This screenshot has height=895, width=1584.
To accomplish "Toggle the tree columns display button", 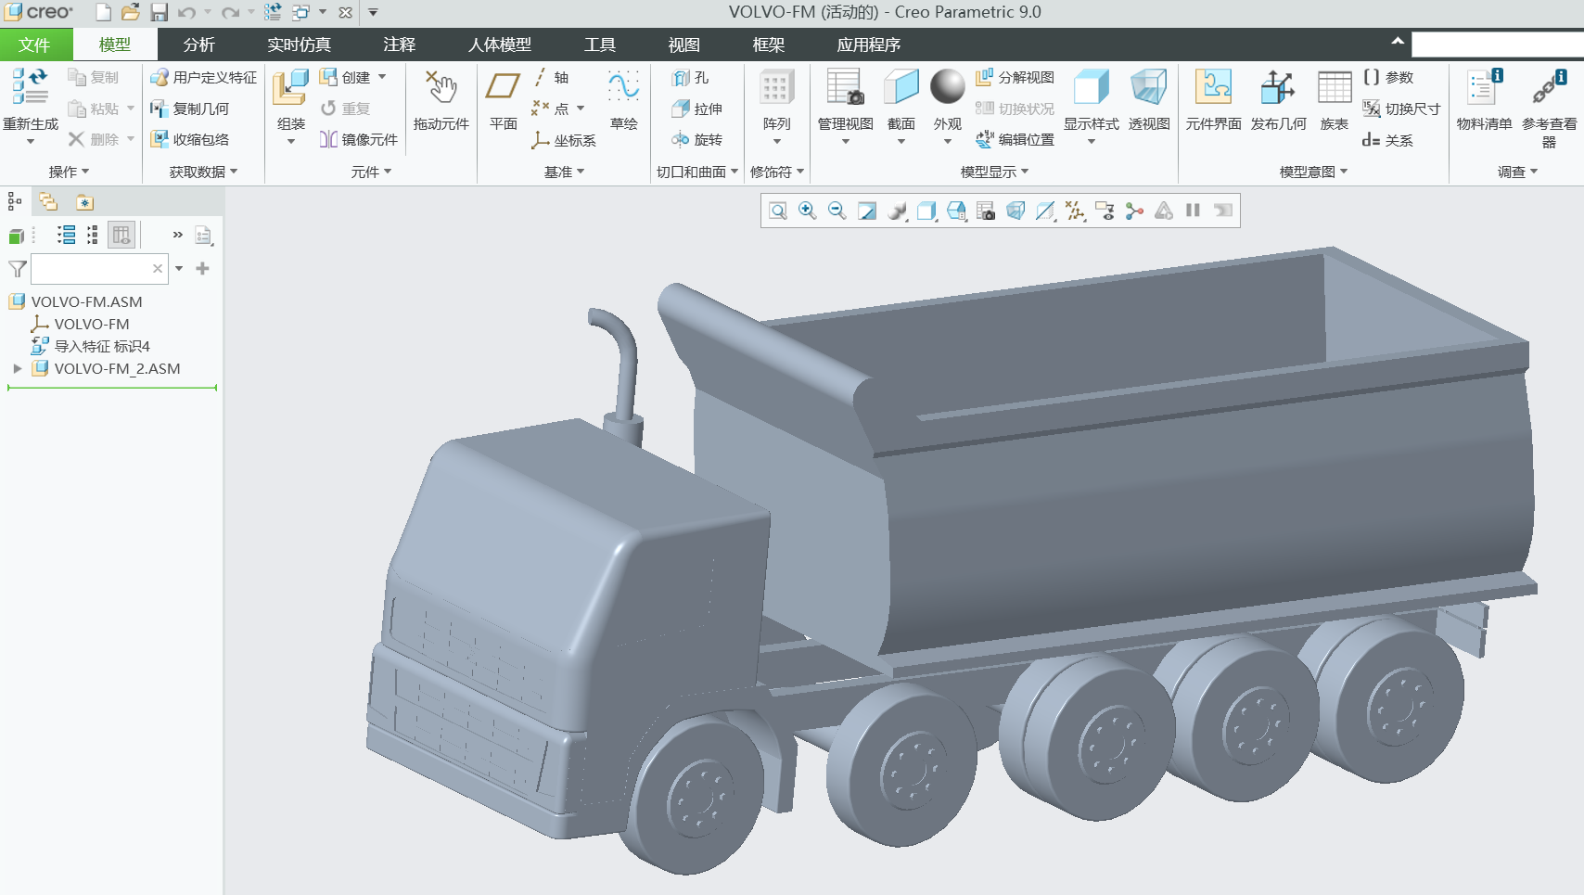I will [x=121, y=236].
